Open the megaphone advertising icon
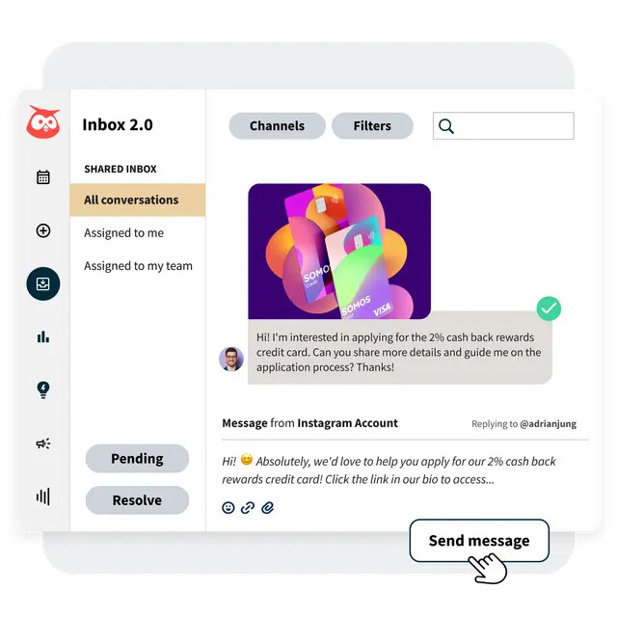The width and height of the screenshot is (617, 617). pos(43,443)
